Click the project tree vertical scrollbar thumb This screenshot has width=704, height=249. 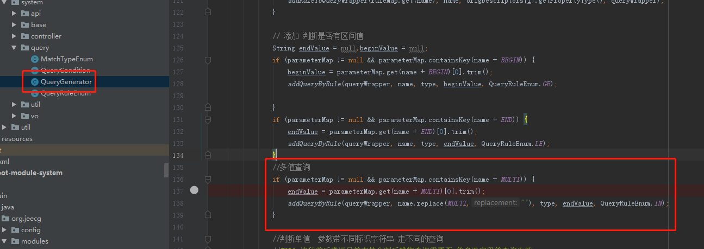pyautogui.click(x=166, y=171)
